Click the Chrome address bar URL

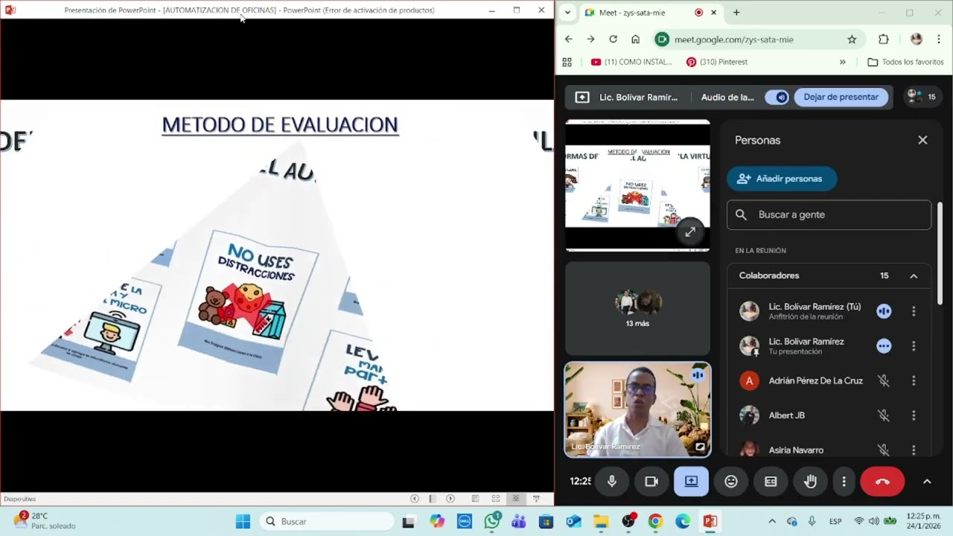tap(733, 39)
